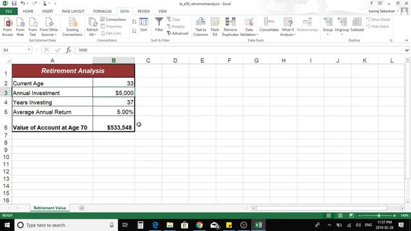Click the Subtotal button
The width and height of the screenshot is (411, 231).
coord(357,25)
